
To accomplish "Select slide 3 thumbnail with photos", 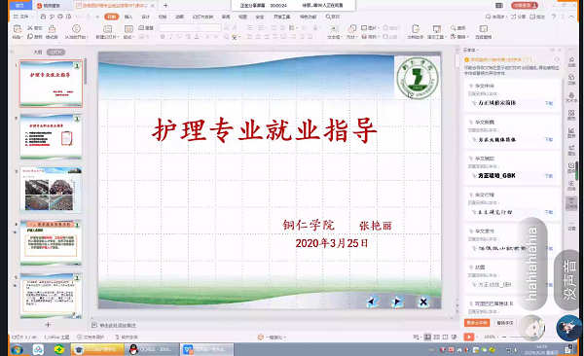I will click(x=51, y=190).
